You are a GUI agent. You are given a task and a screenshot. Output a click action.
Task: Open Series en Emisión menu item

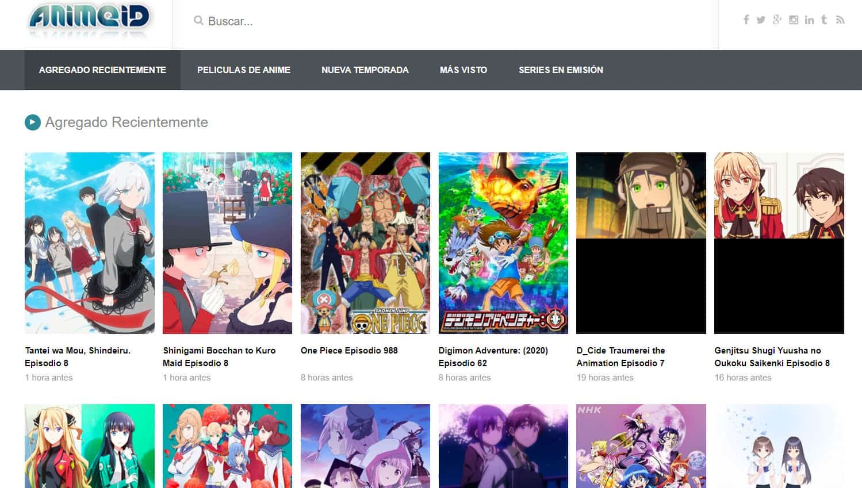[561, 70]
